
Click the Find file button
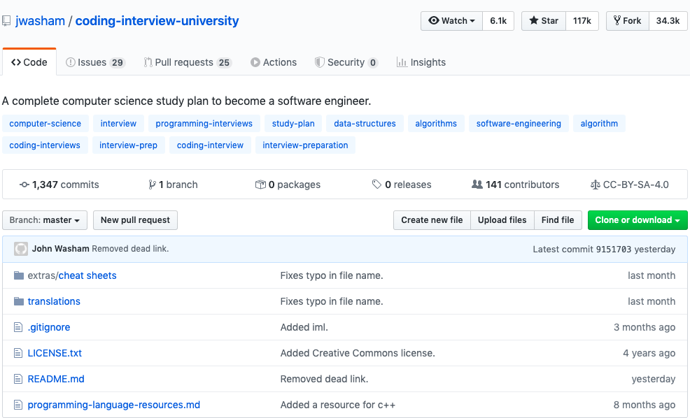click(557, 220)
